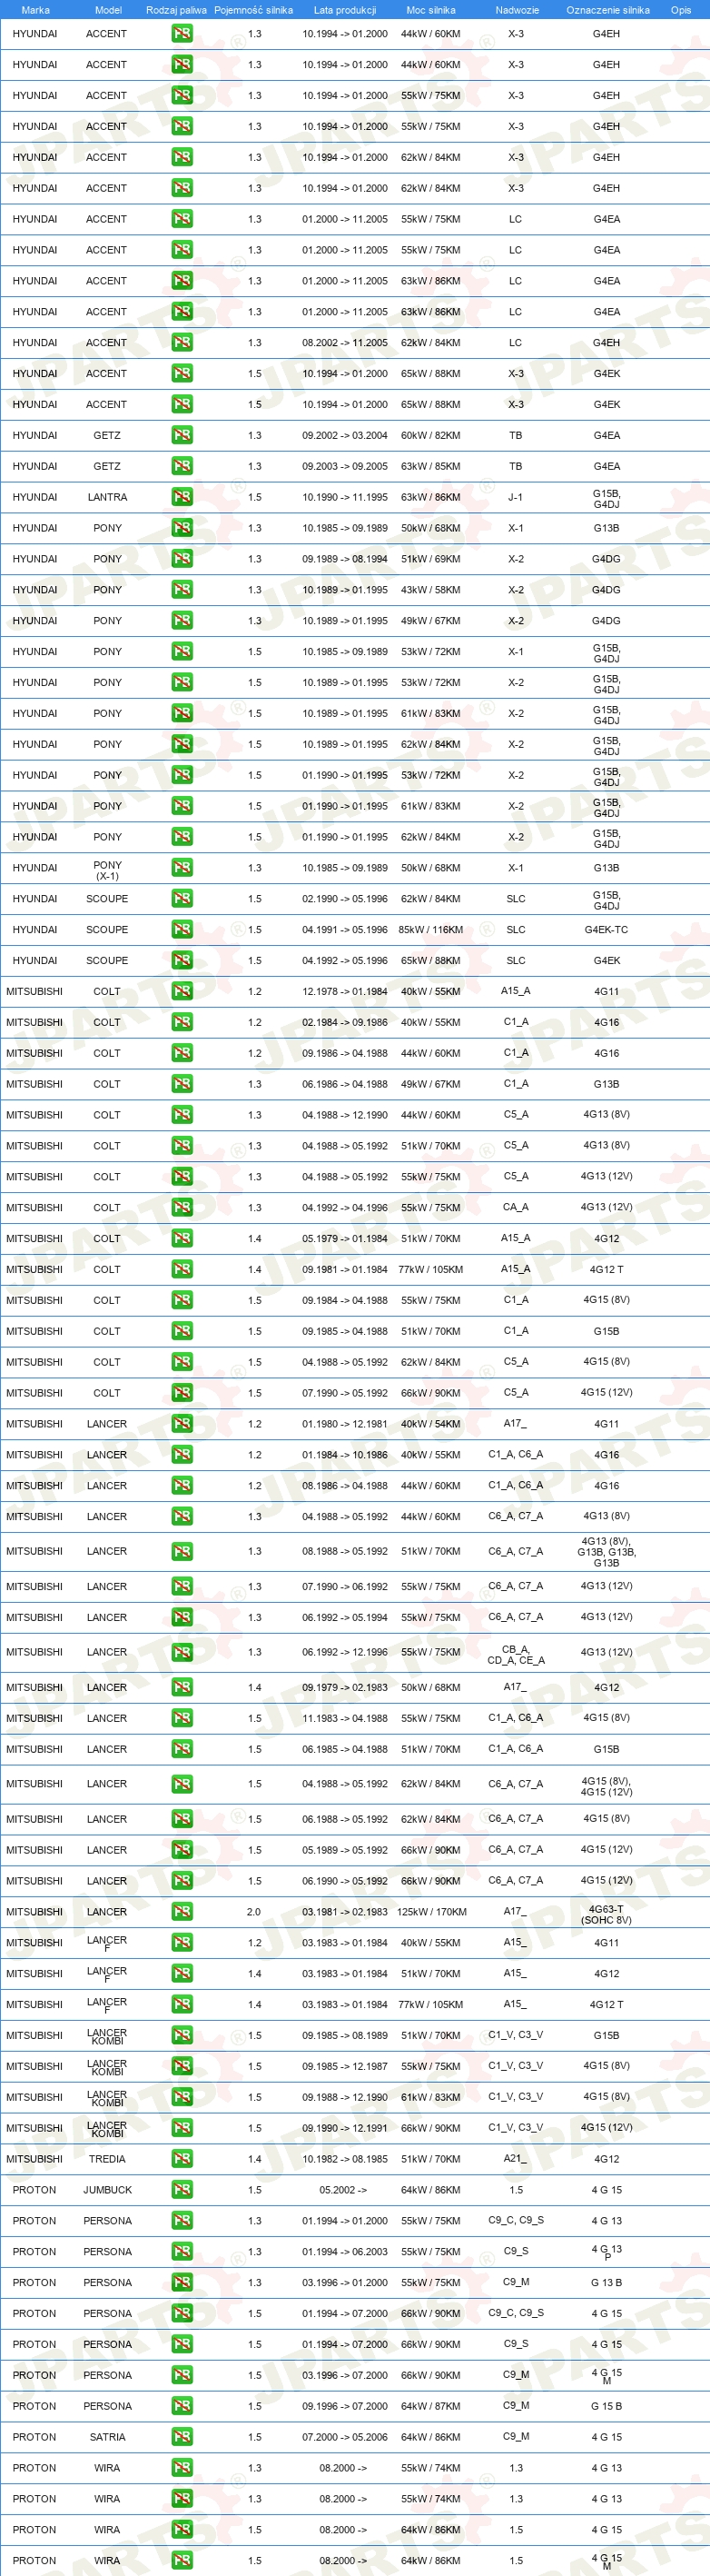Click the 64kW / 87KM power value

431,2406
